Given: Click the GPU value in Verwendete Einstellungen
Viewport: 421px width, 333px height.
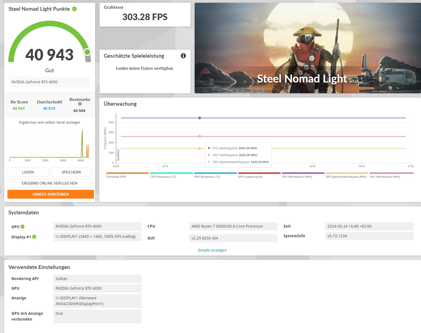Looking at the screenshot, I should coord(97,288).
